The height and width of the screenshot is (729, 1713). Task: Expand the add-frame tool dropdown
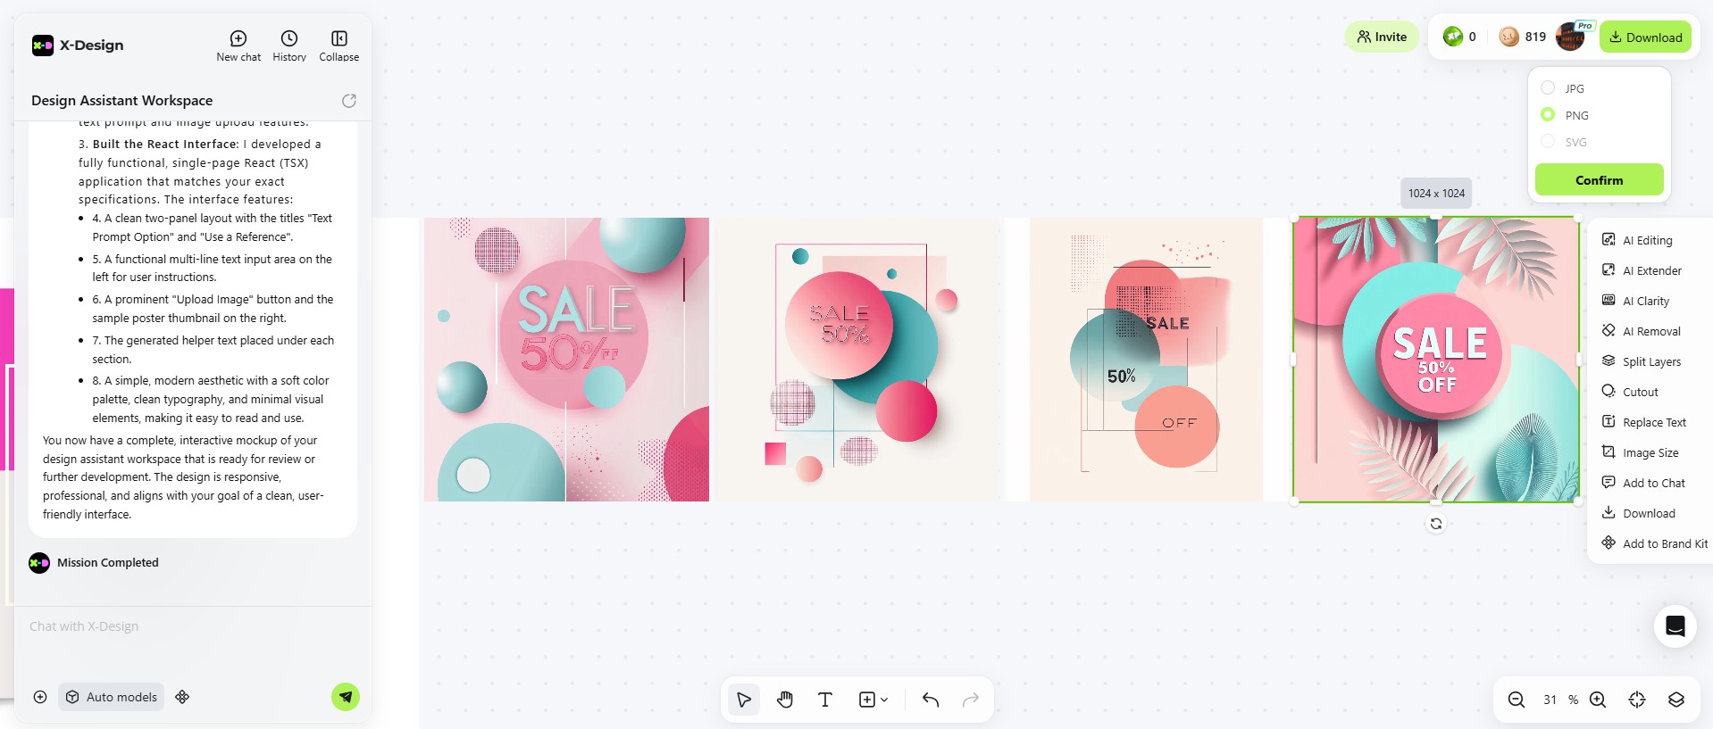[883, 700]
